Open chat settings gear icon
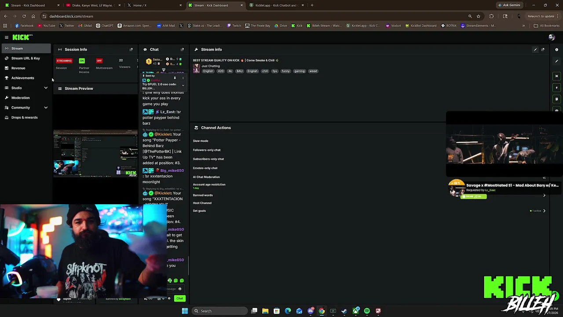563x317 pixels. (169, 299)
